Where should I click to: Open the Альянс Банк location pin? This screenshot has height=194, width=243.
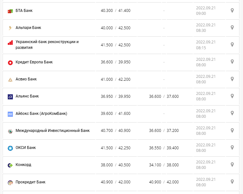pyautogui.click(x=232, y=96)
